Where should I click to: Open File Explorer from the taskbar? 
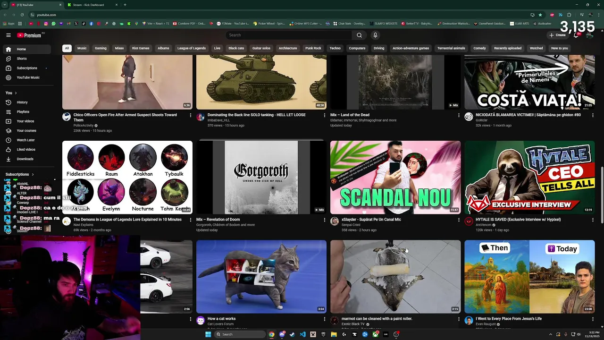pos(334,334)
